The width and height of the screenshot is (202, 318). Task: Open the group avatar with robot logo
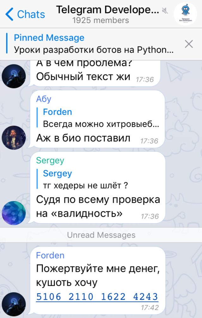point(185,14)
